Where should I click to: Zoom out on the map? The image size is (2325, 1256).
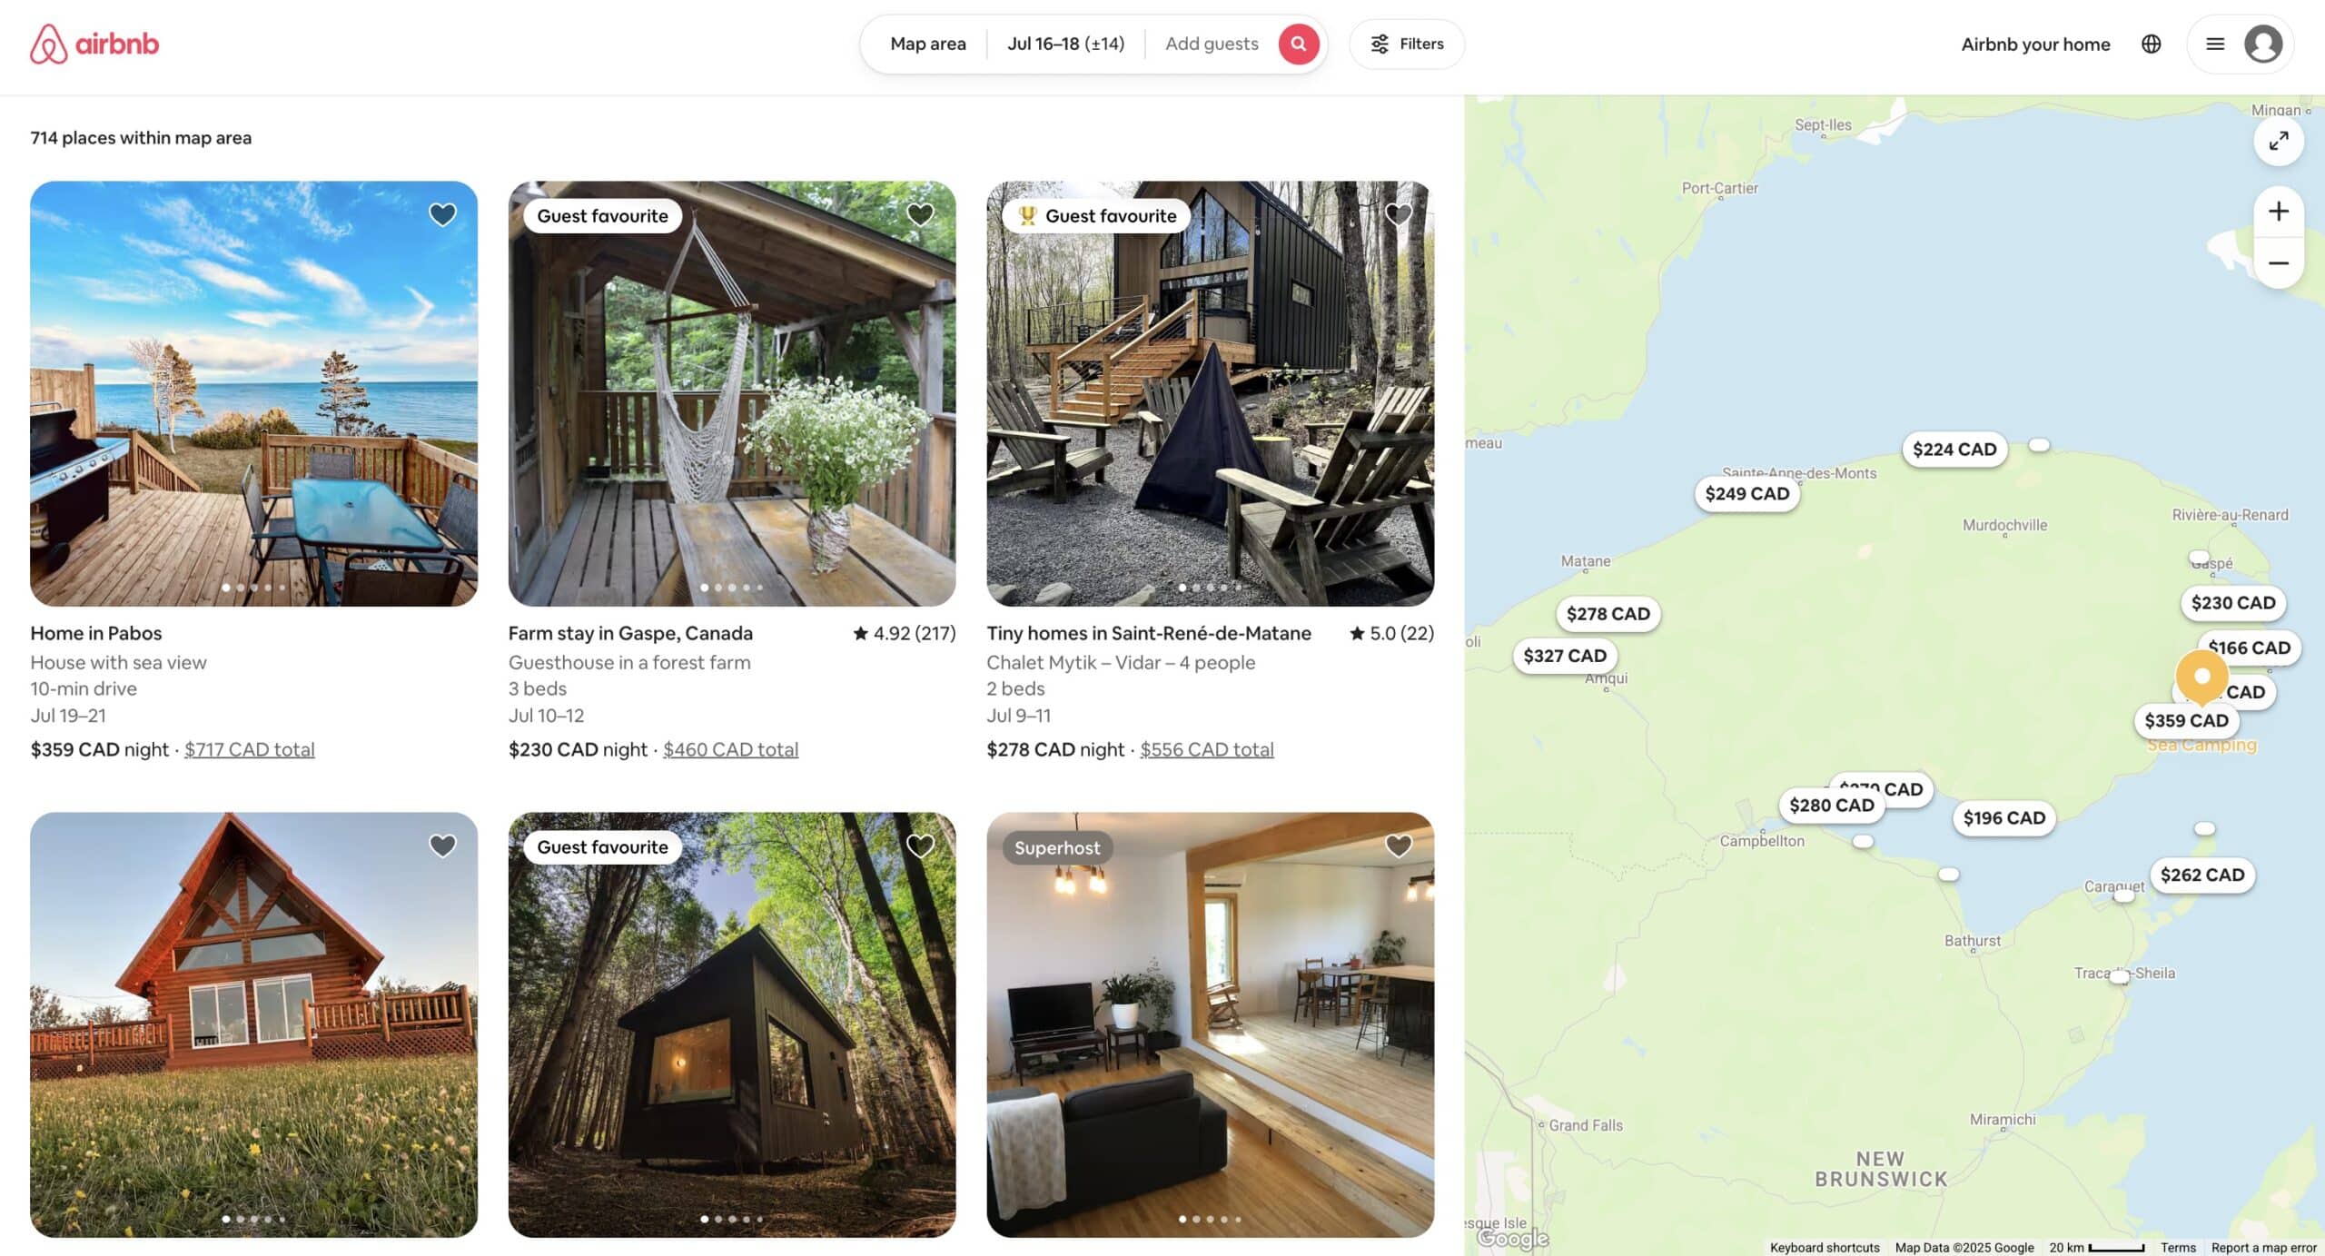tap(2278, 263)
